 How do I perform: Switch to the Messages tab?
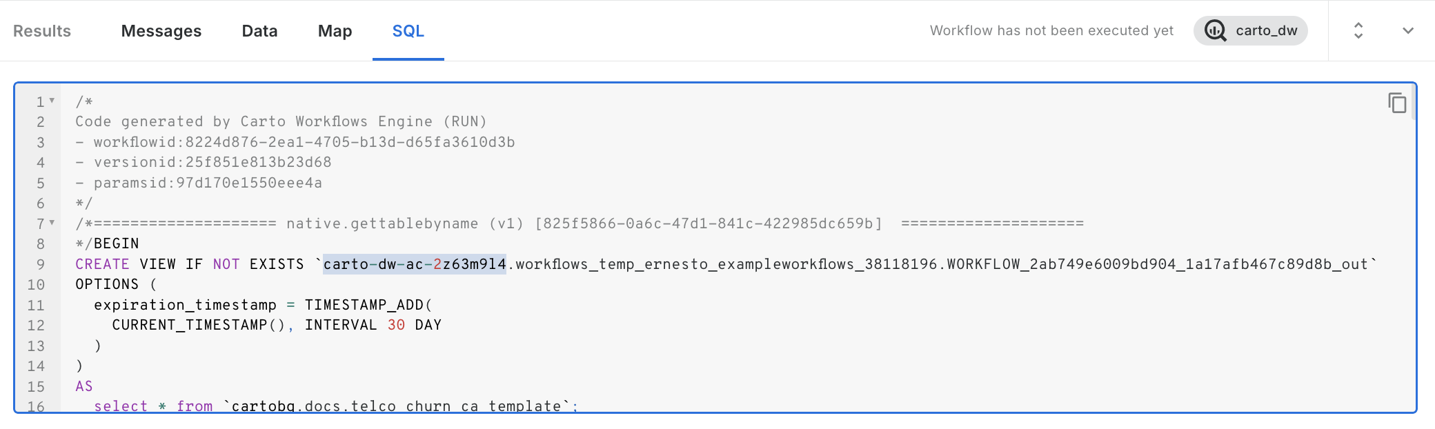(161, 31)
